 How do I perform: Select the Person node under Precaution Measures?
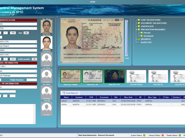147,33
